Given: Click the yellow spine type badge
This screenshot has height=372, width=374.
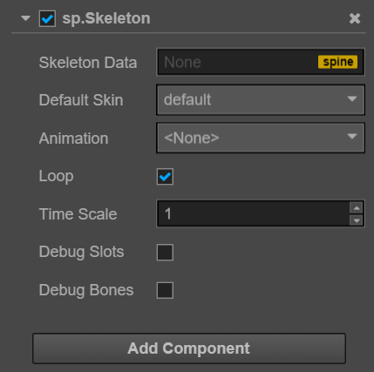Looking at the screenshot, I should 337,62.
